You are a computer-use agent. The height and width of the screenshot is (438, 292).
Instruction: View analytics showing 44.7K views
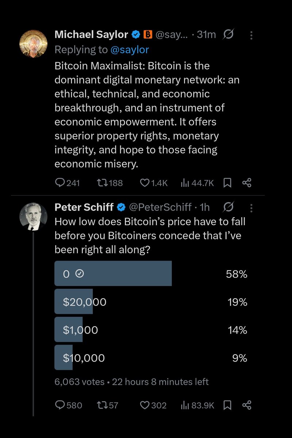click(x=197, y=183)
